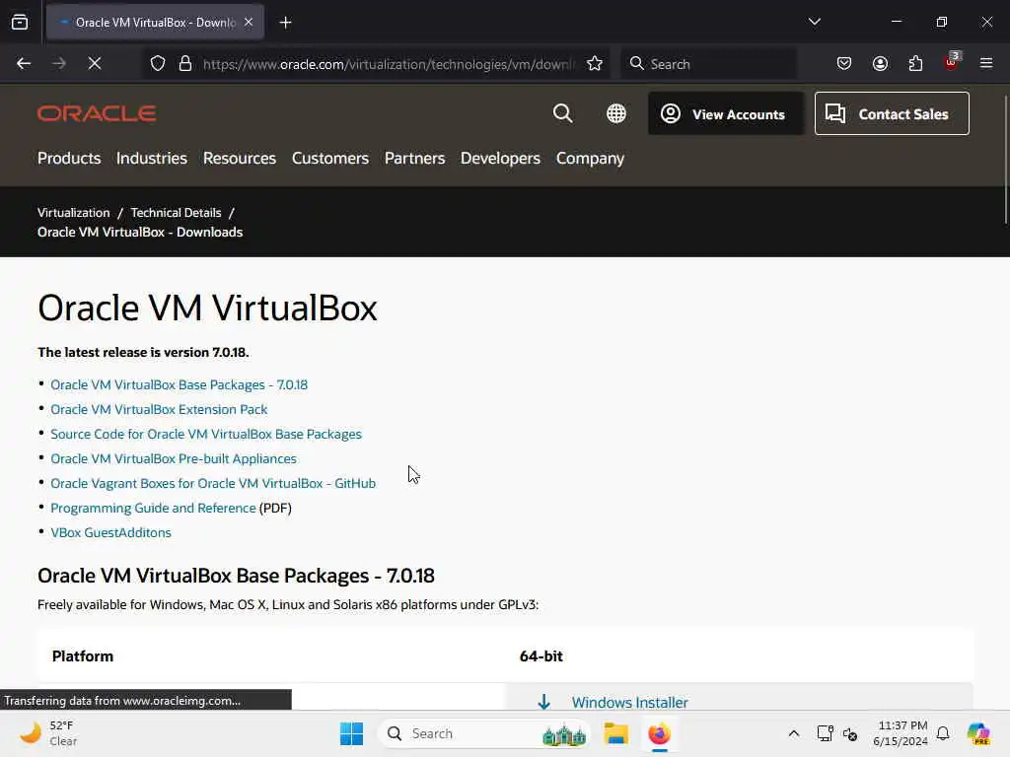Close the Oracle VM VirtualBox tab

249,22
